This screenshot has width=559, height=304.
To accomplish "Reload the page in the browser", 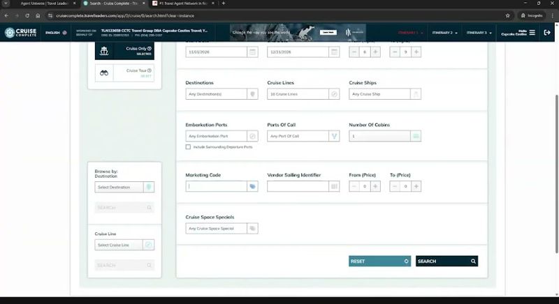I will pyautogui.click(x=27, y=15).
